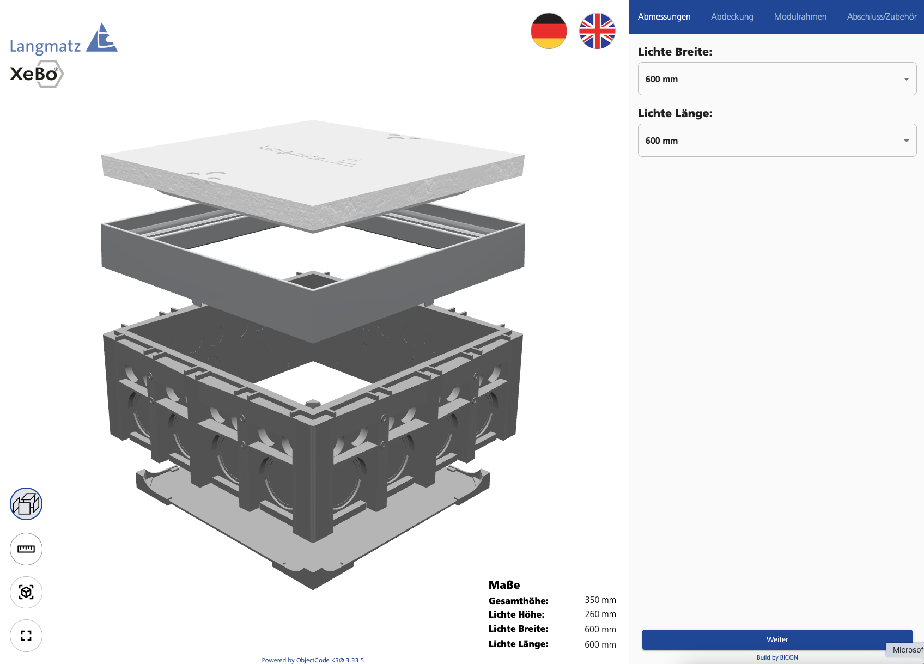The image size is (924, 664).
Task: Expand Lichte Länge via its arrow
Action: click(x=907, y=141)
